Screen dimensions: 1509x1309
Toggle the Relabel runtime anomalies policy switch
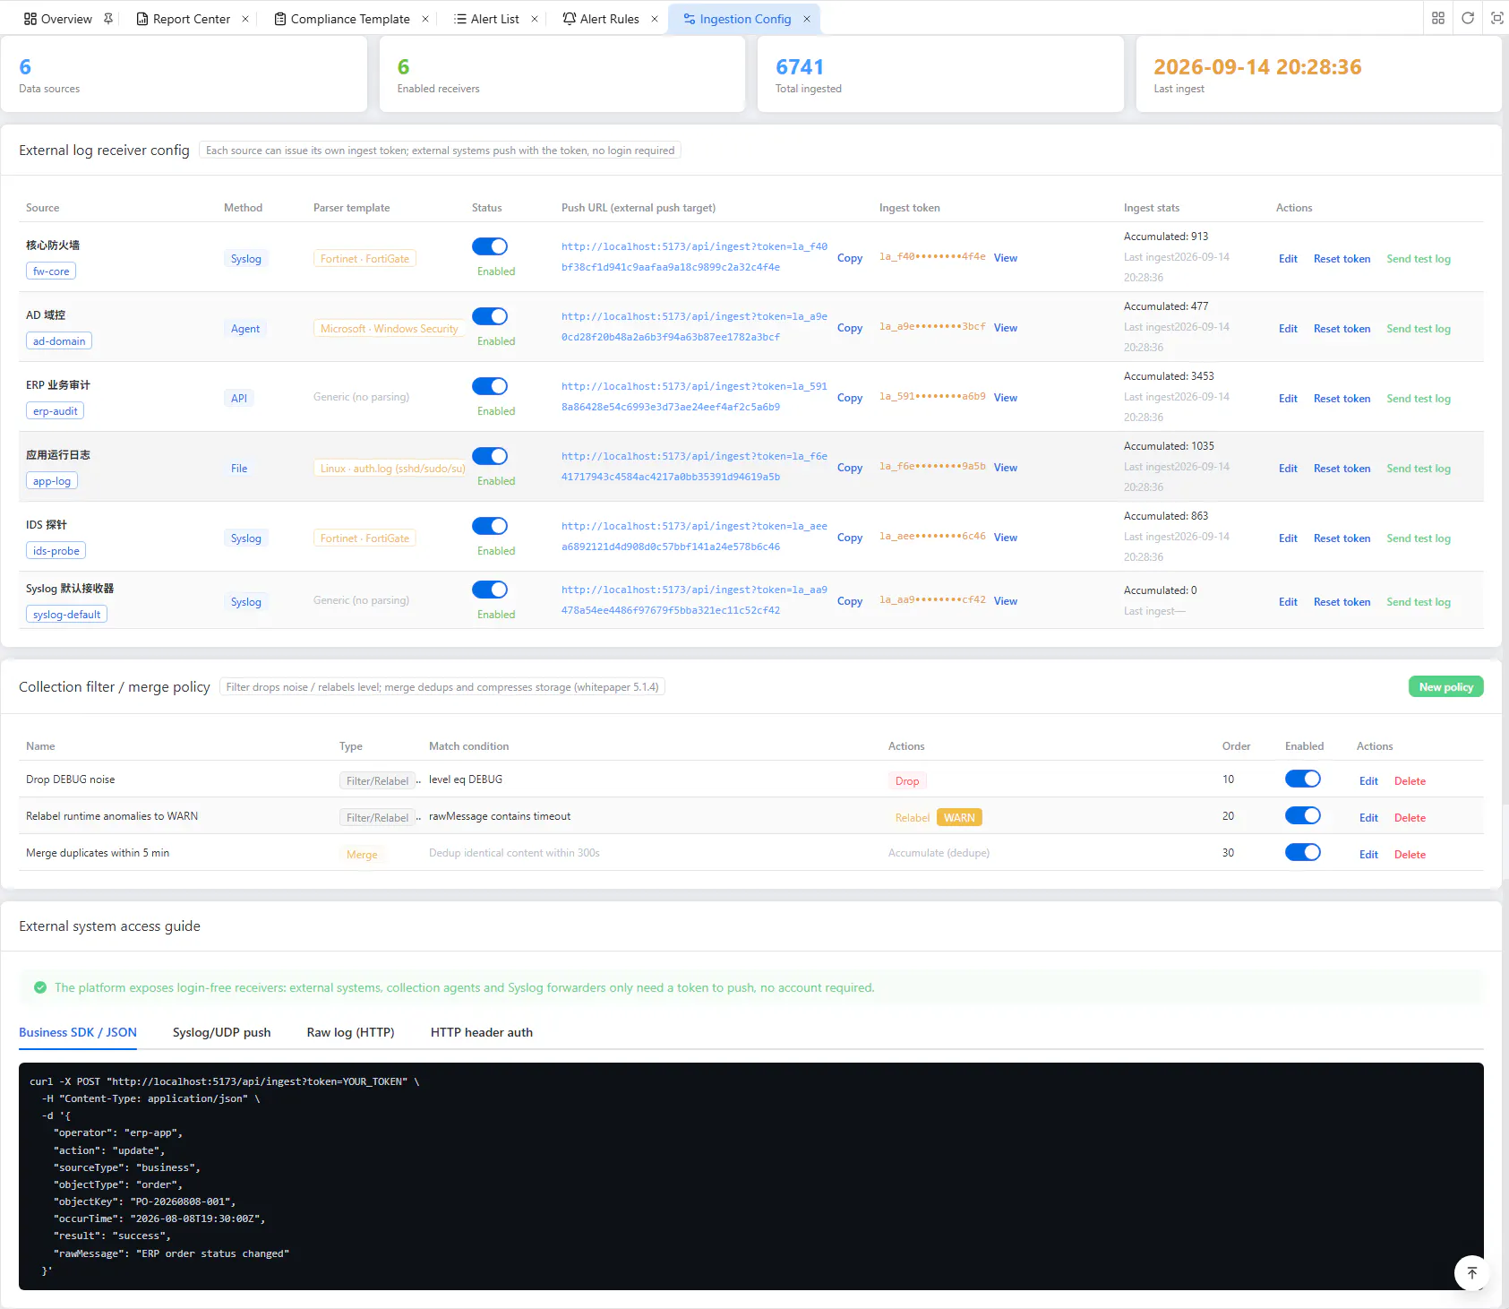click(1303, 815)
